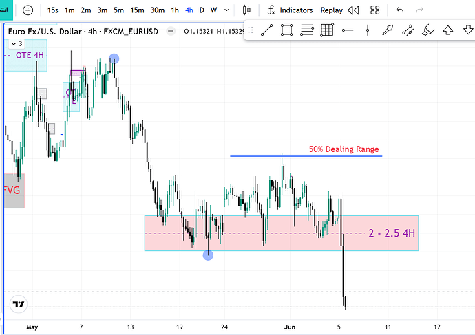The image size is (475, 335).
Task: Open the layout setup grid icon
Action: [375, 10]
